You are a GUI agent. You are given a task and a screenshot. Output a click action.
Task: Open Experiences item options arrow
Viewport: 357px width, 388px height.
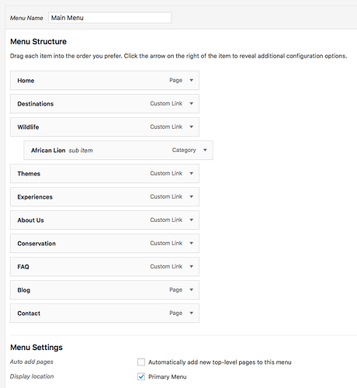point(192,196)
